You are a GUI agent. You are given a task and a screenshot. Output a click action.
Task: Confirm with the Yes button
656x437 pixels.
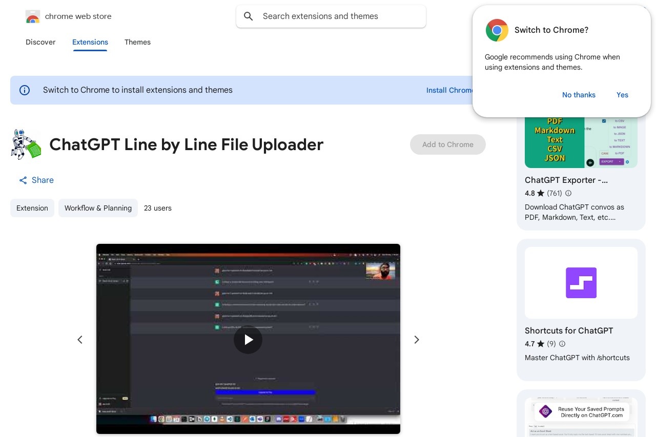click(622, 95)
